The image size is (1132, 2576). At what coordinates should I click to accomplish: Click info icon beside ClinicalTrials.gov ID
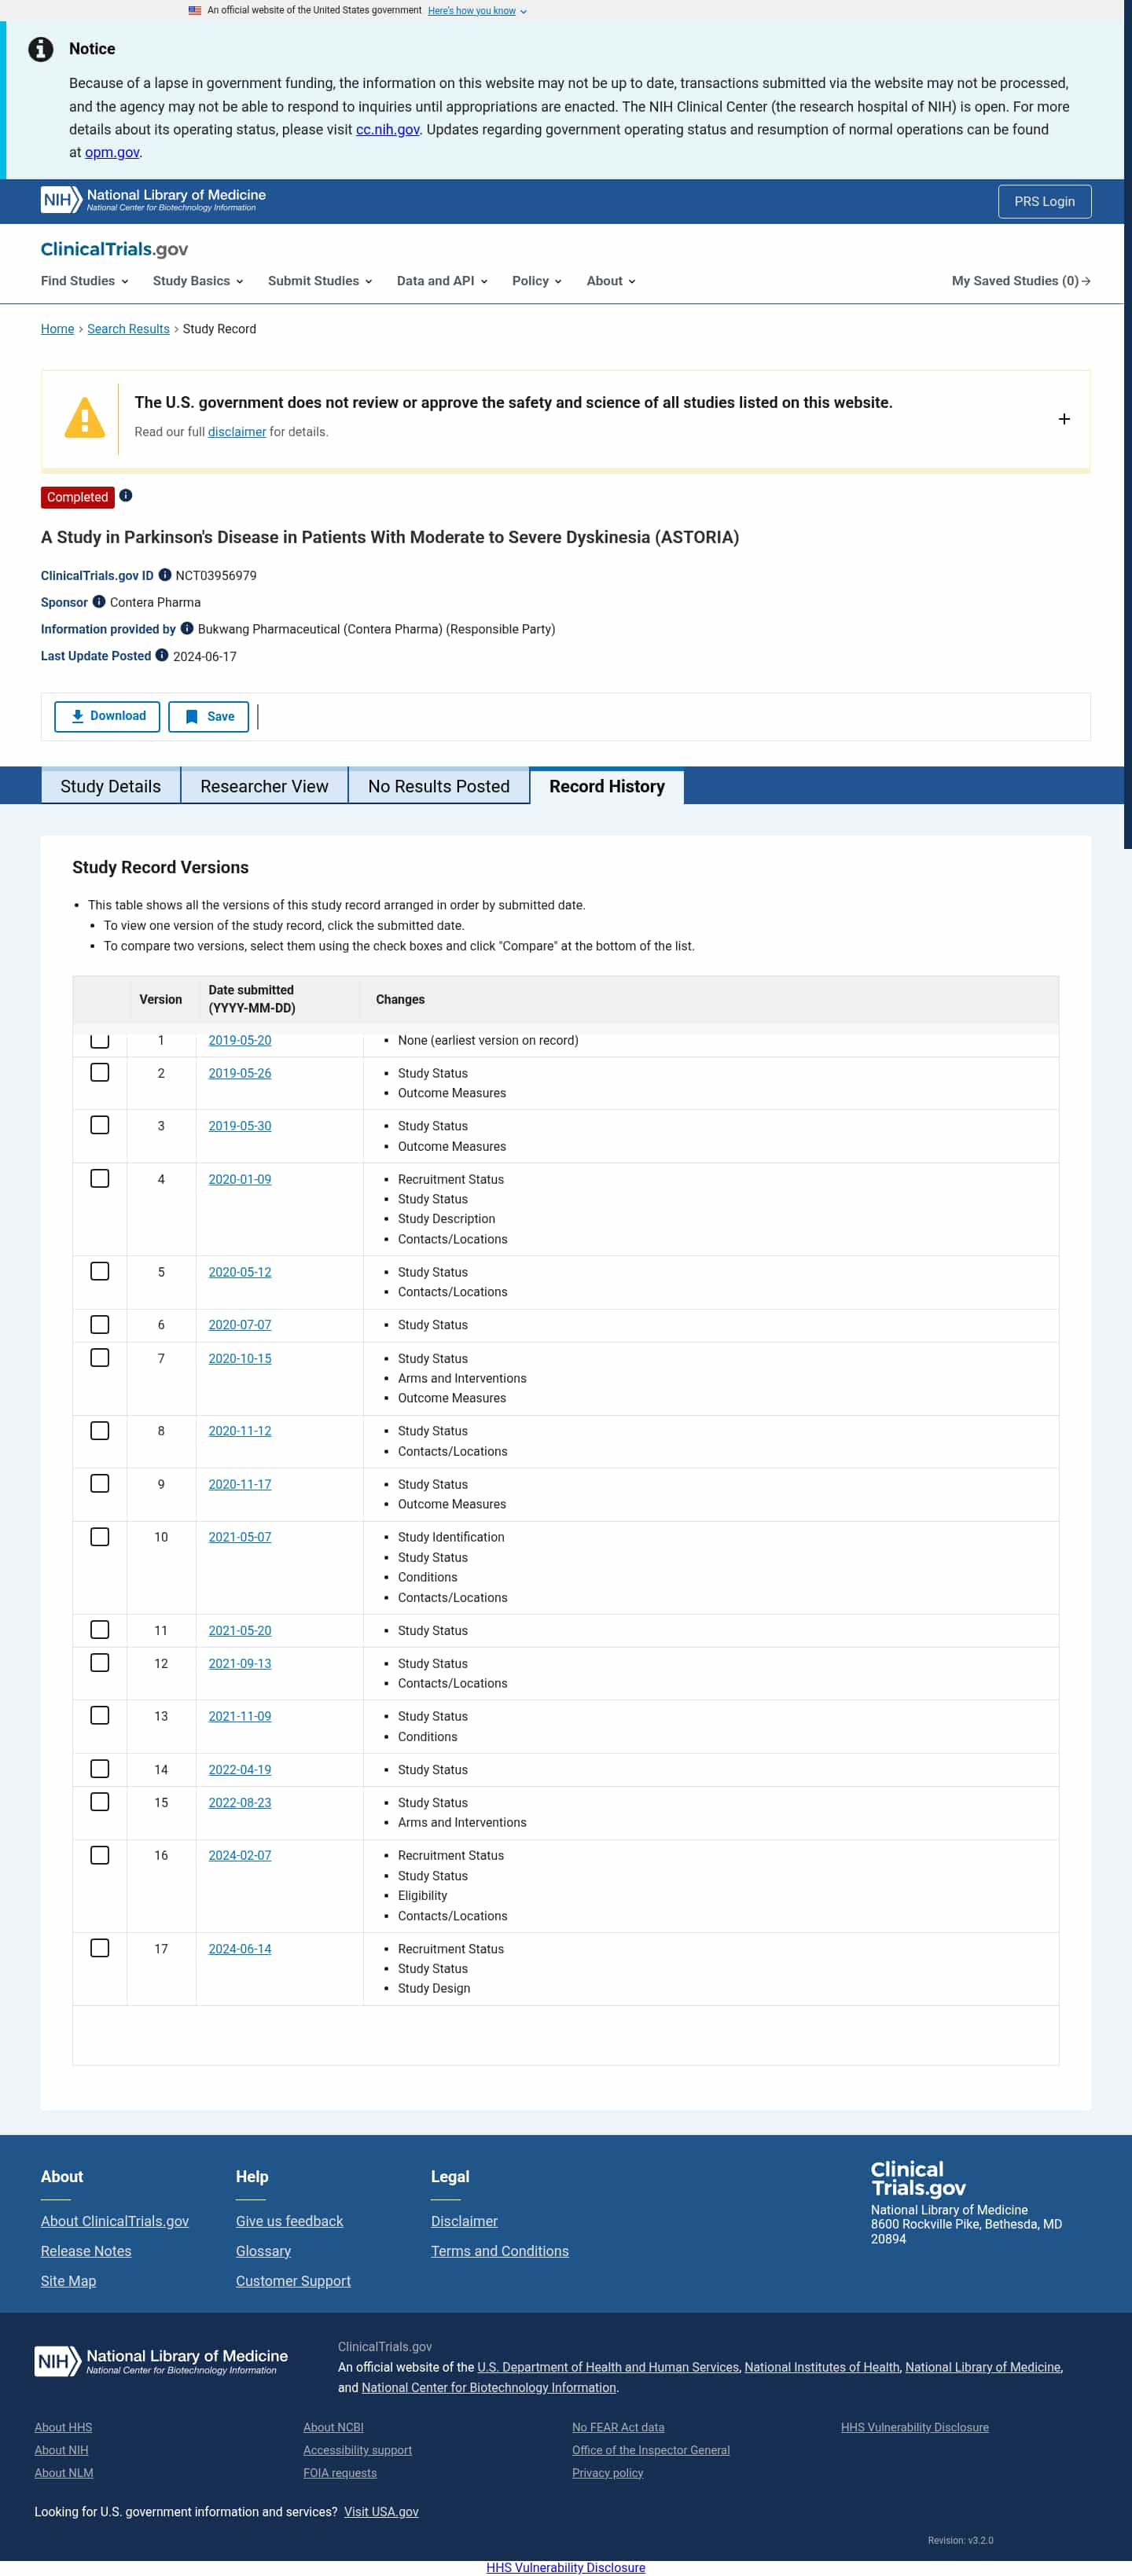tap(165, 574)
